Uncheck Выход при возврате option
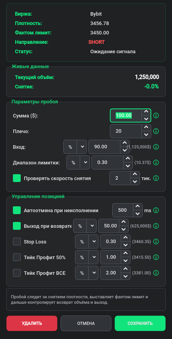This screenshot has height=339, width=172. [x=17, y=226]
